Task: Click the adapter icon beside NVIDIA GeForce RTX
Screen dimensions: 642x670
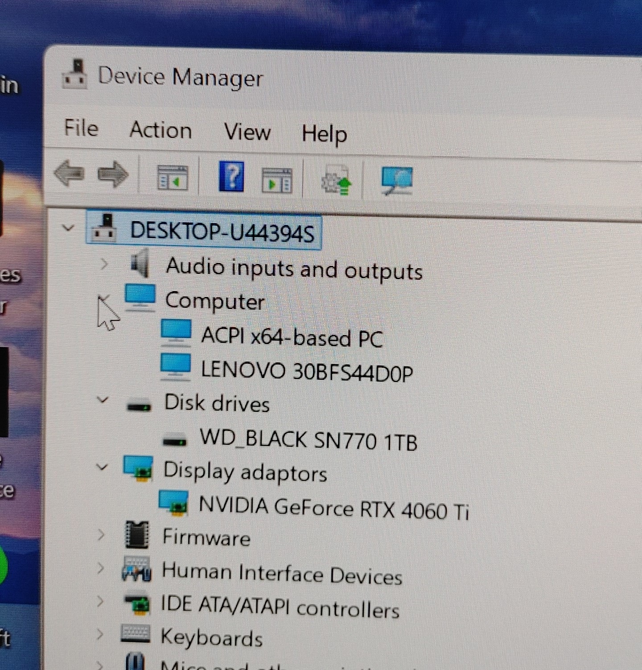Action: coord(173,504)
